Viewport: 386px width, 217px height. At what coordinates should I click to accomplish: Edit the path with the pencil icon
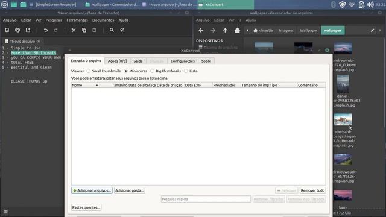coord(372,30)
